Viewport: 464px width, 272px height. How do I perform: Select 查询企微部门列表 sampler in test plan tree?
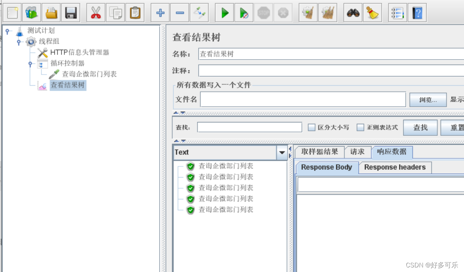[89, 74]
